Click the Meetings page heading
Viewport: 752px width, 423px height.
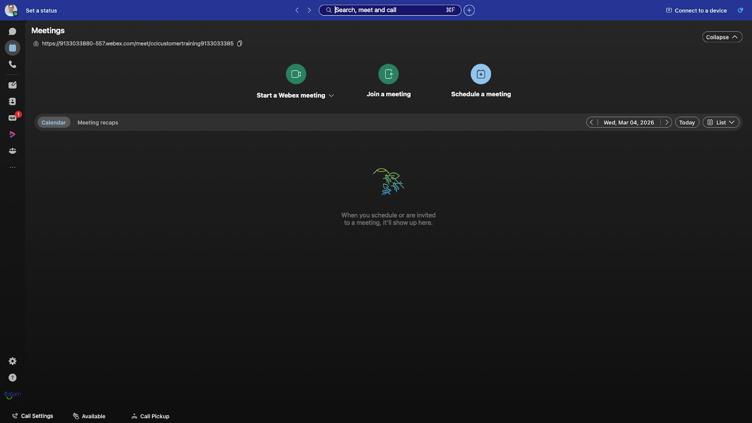48,31
